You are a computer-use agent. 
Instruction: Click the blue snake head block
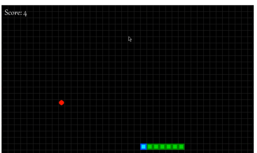pos(143,147)
